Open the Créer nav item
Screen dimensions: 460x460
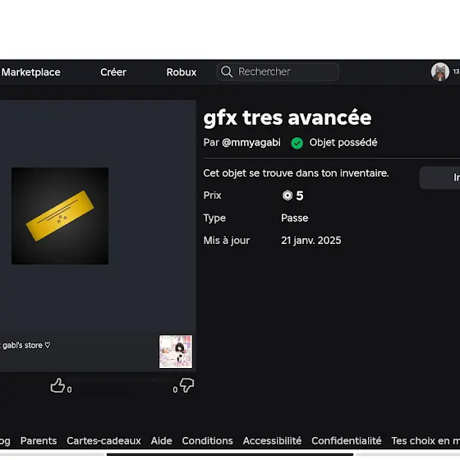pos(113,72)
